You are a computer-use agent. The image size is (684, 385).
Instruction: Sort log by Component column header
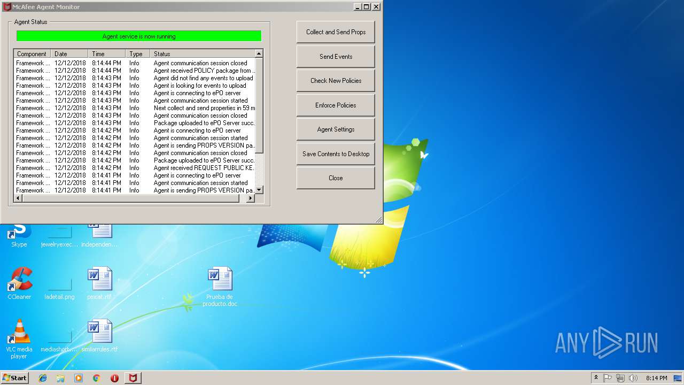(x=32, y=54)
